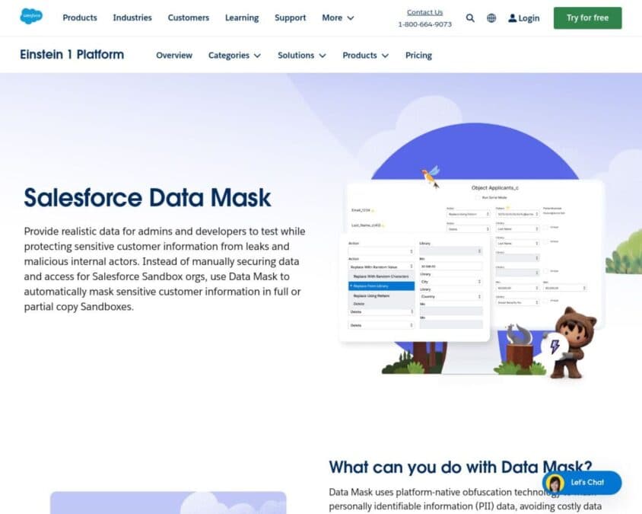The width and height of the screenshot is (642, 514).
Task: Go to the Overview tab
Action: click(x=174, y=56)
